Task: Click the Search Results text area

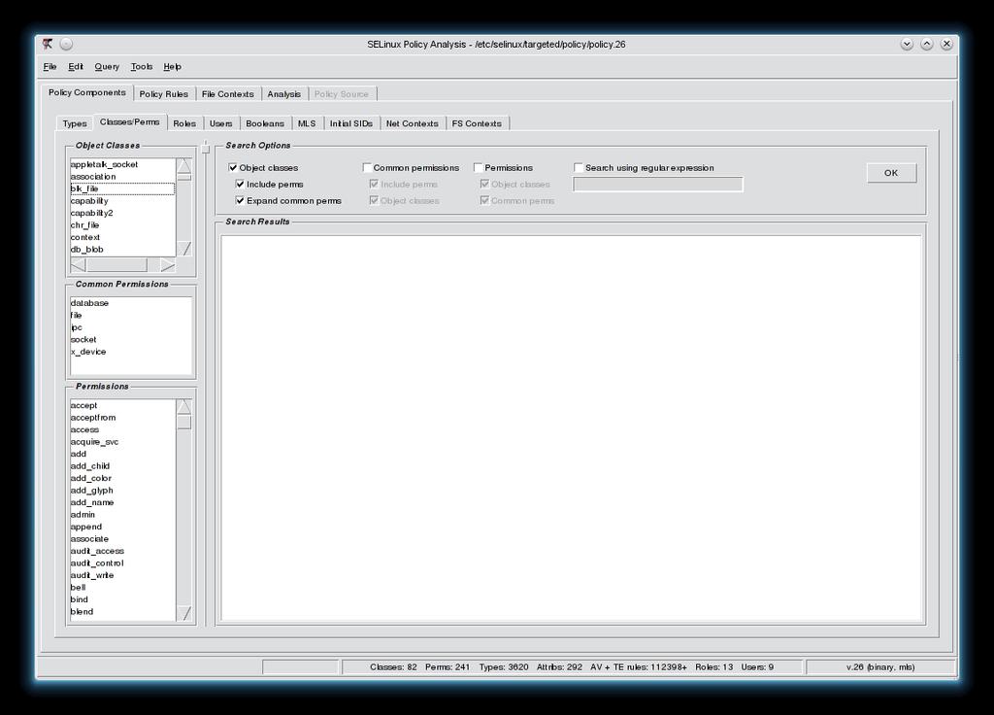Action: (x=571, y=428)
